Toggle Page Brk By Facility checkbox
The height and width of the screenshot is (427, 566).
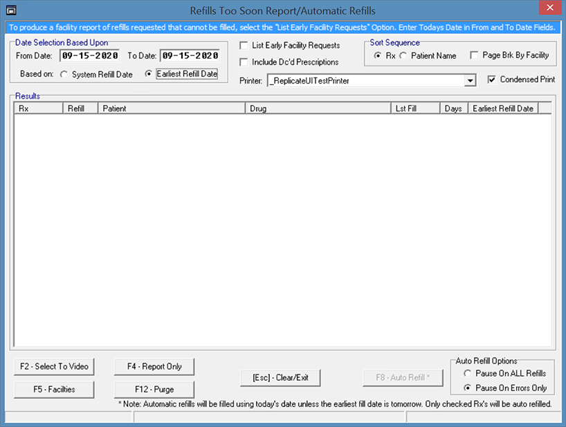pyautogui.click(x=474, y=55)
